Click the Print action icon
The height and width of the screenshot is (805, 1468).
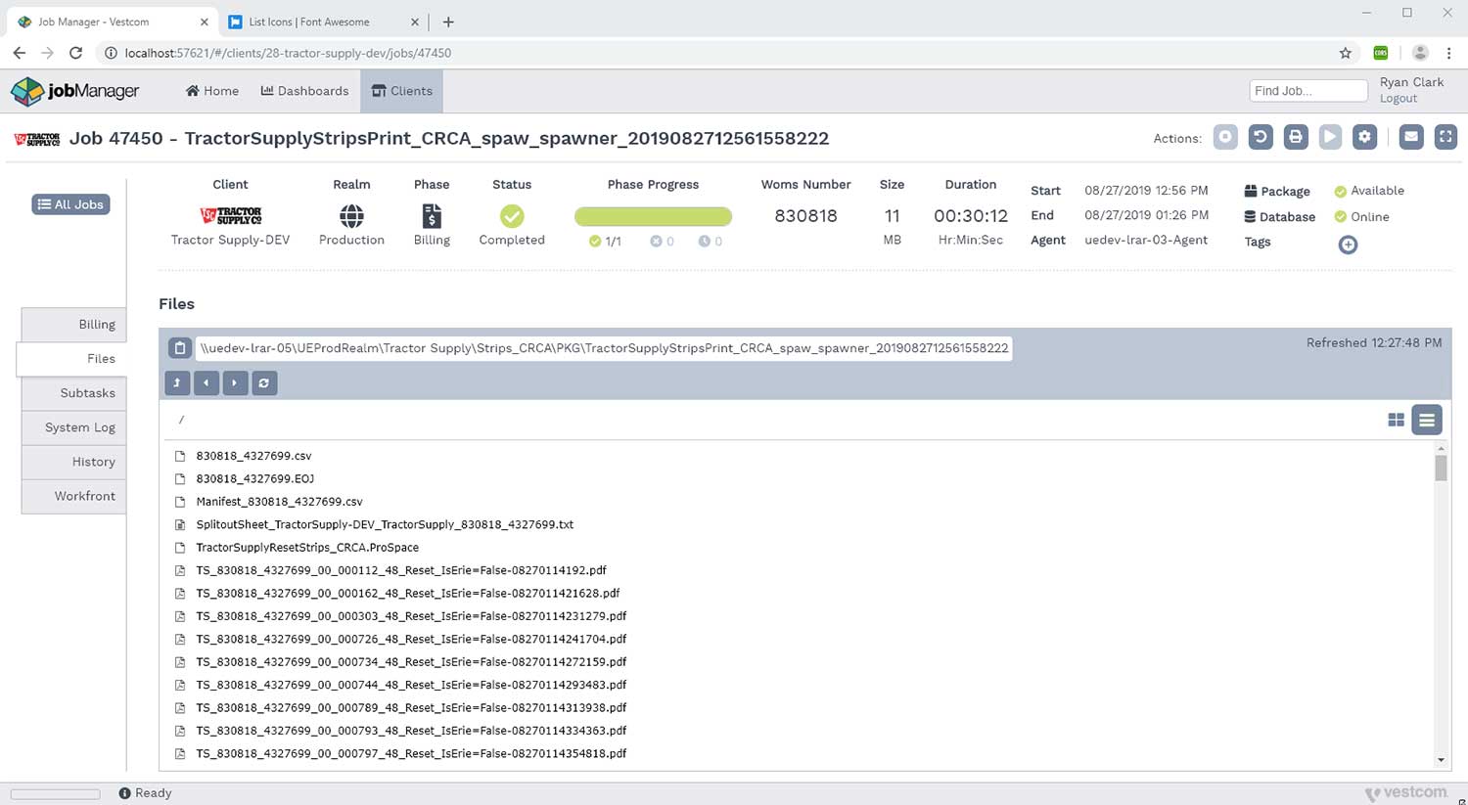(1296, 137)
